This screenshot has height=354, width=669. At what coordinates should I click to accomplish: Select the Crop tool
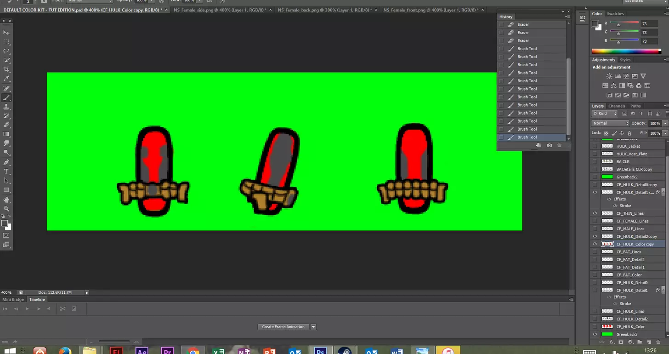[x=6, y=69]
